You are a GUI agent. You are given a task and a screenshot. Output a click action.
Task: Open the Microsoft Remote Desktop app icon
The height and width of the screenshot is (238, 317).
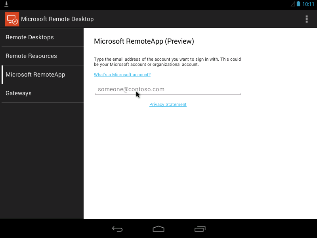[11, 19]
